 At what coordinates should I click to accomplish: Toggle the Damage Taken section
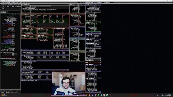tap(68, 50)
